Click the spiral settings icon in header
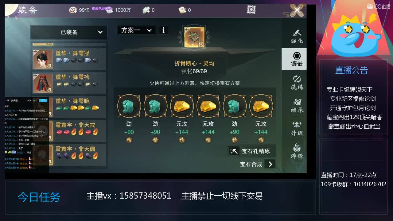 click(x=251, y=10)
